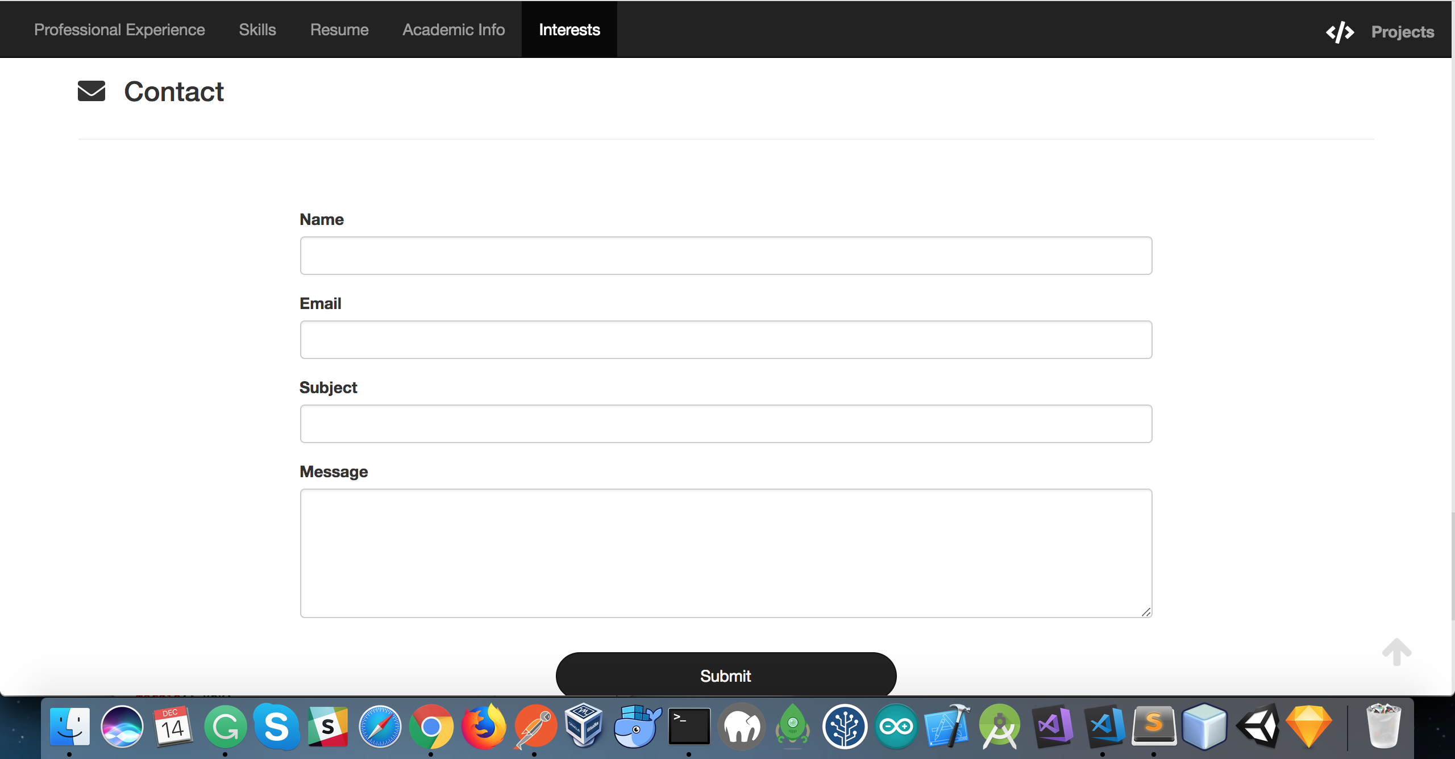Switch to Professional Experience nav item

pos(119,30)
